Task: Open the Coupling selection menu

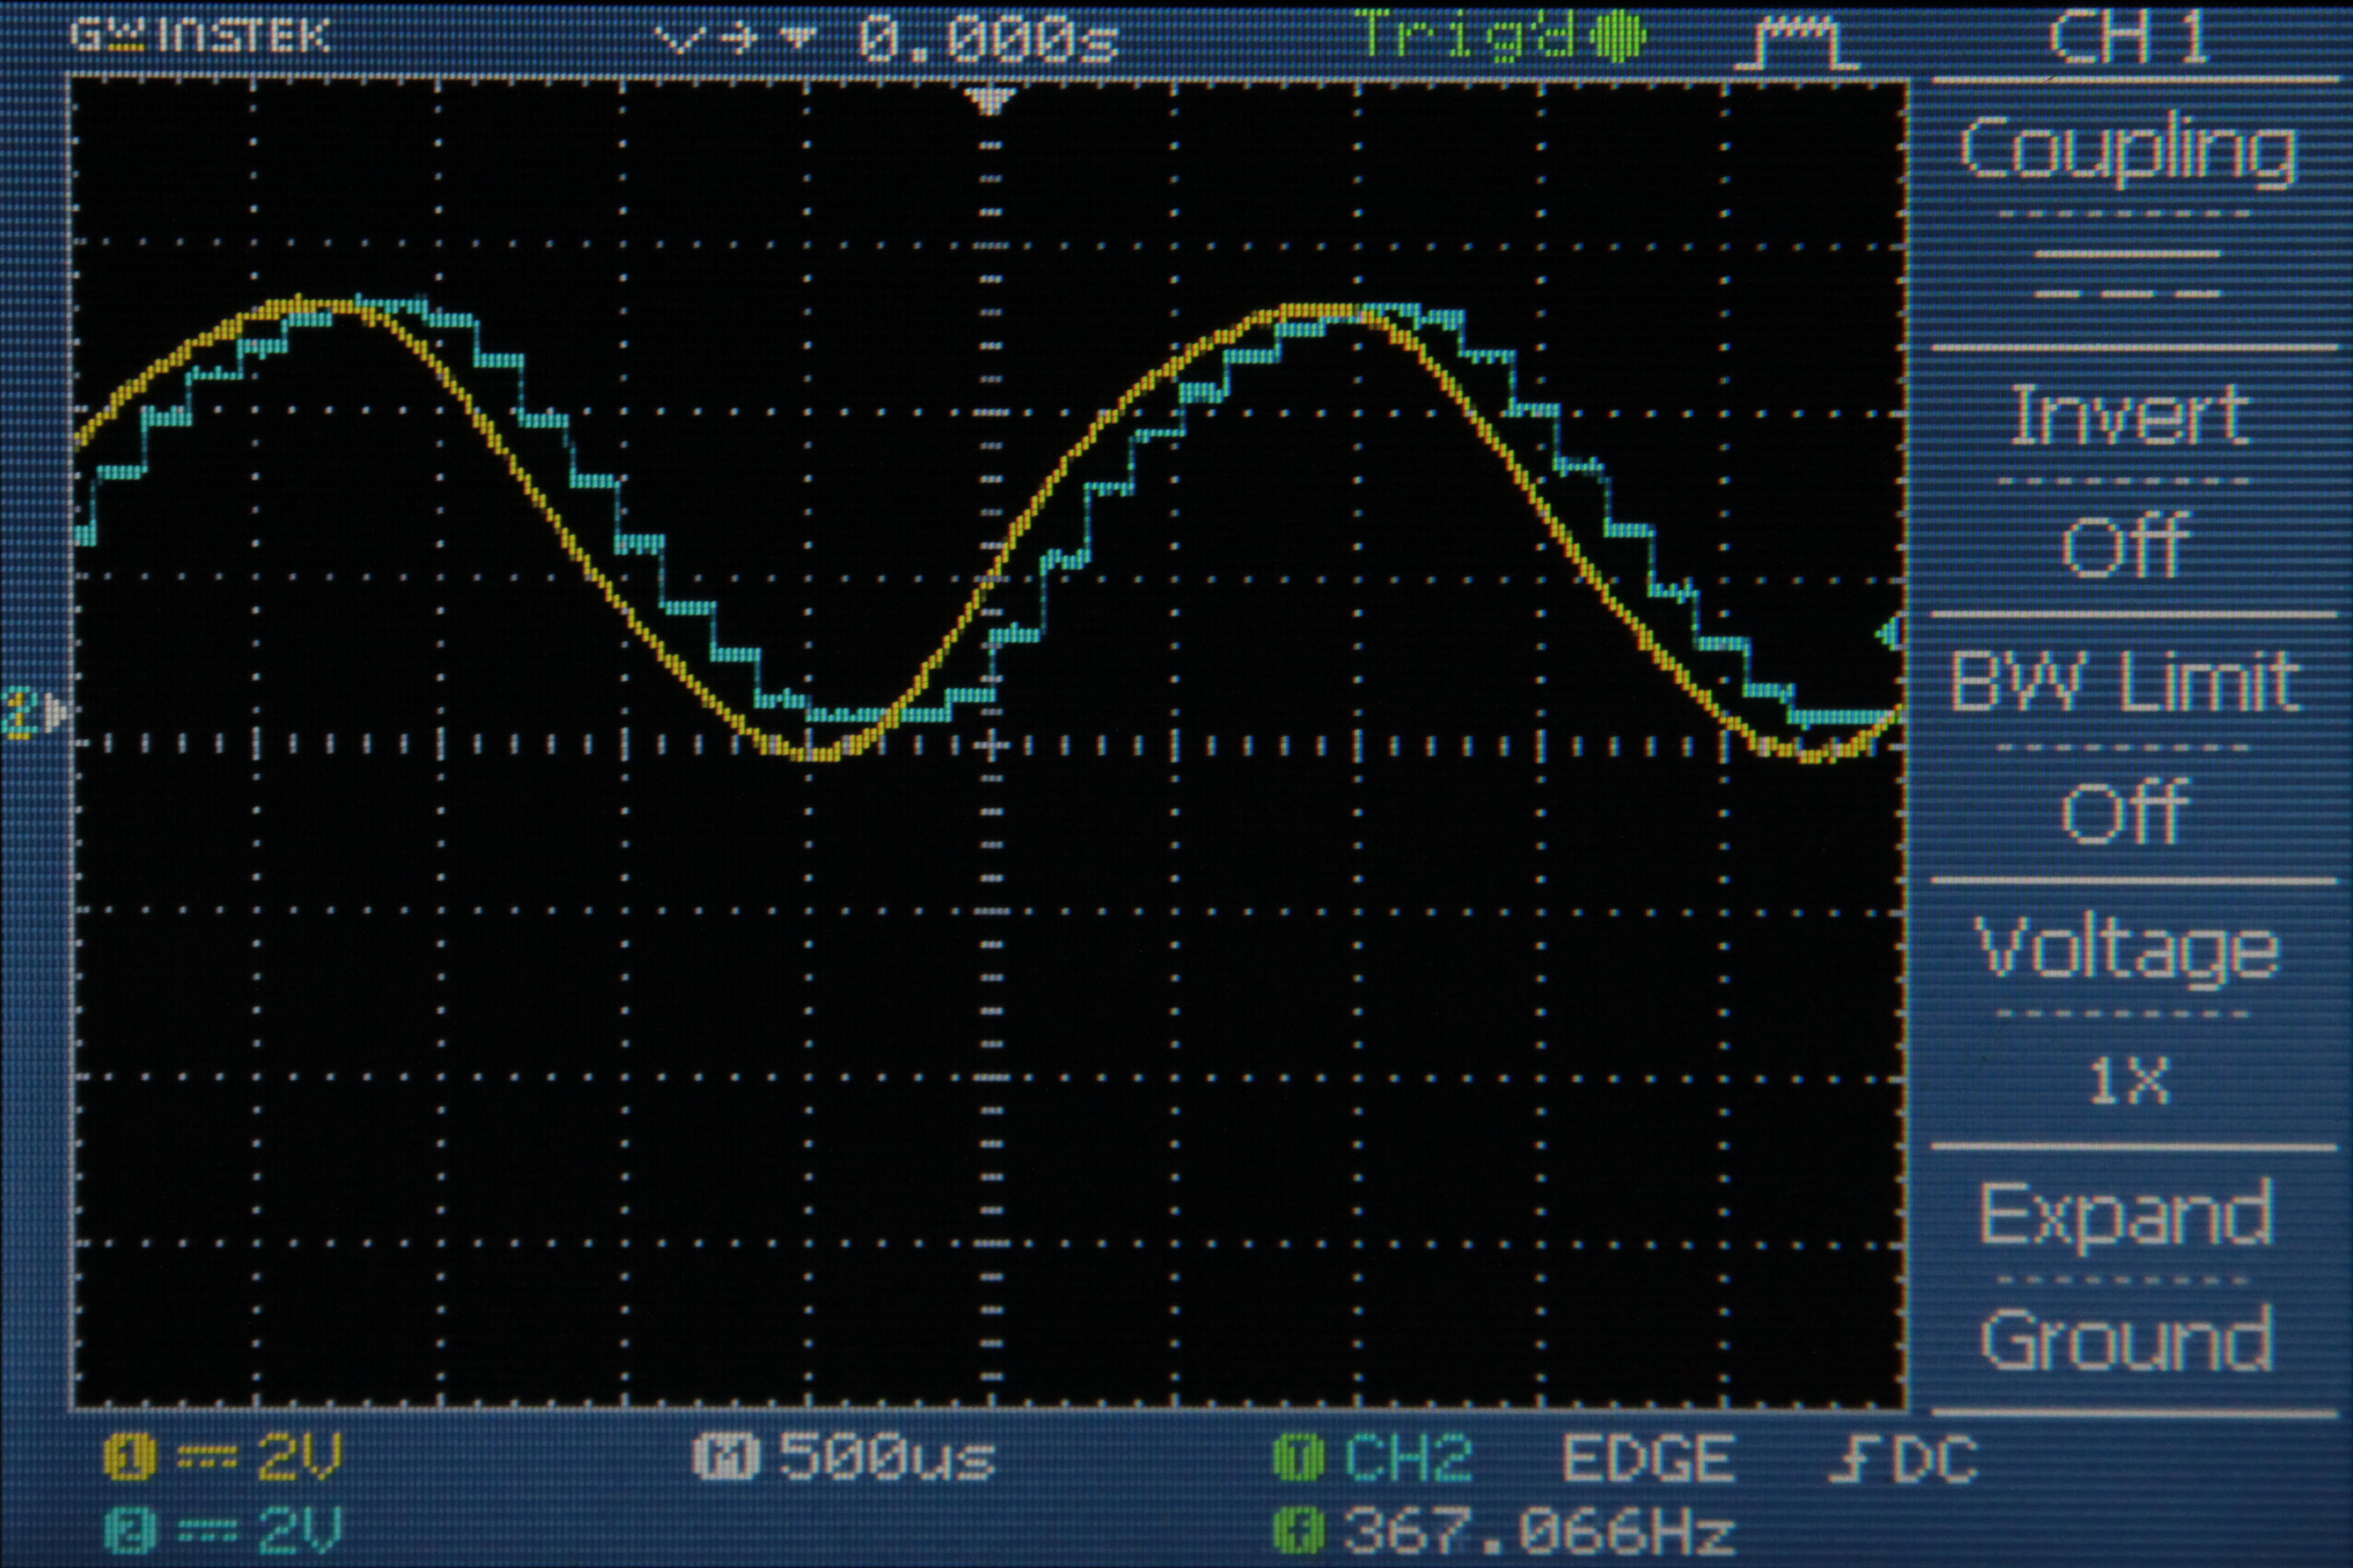Action: [2130, 150]
